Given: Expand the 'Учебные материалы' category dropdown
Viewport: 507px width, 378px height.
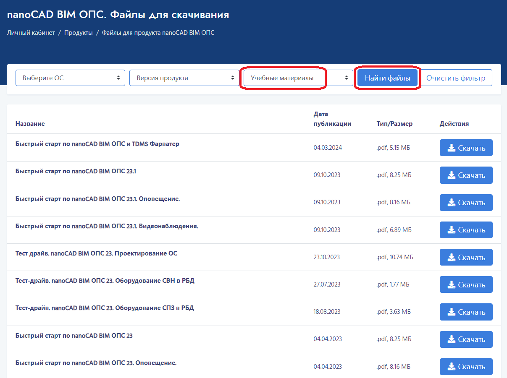Looking at the screenshot, I should coord(298,78).
